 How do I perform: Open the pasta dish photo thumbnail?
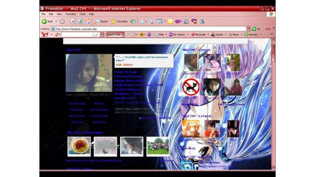pyautogui.click(x=79, y=146)
